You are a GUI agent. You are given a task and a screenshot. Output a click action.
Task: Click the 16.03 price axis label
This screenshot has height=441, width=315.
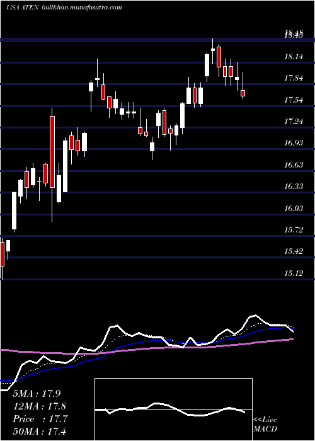click(294, 208)
